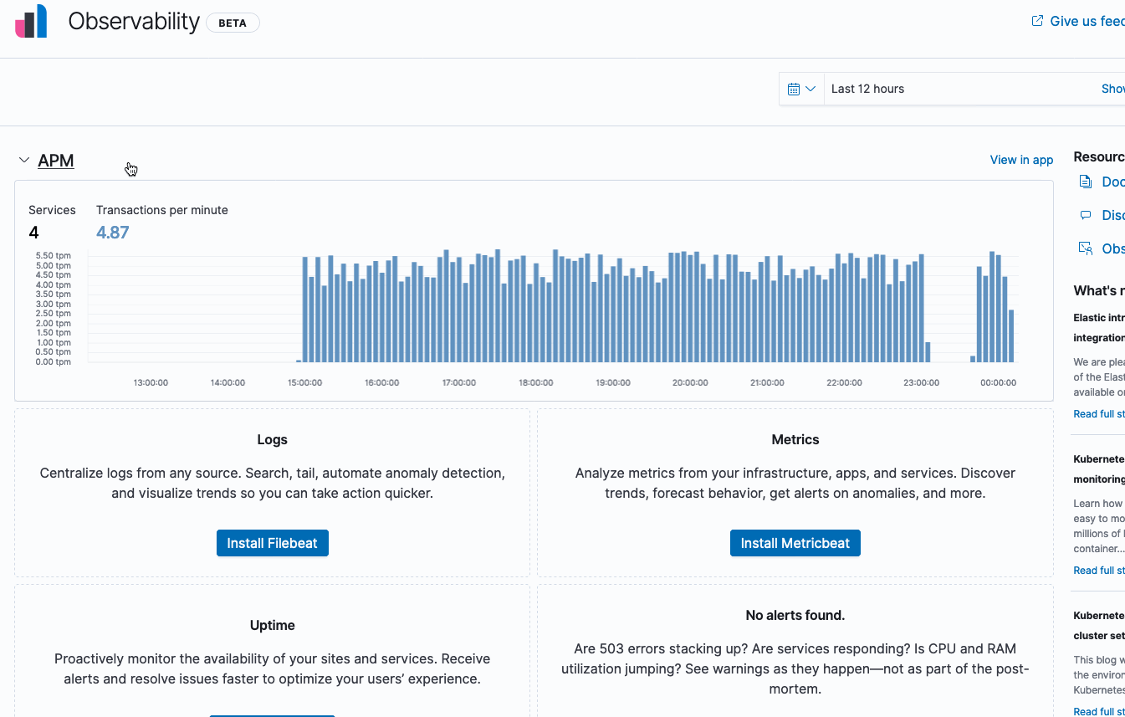Click the Give us feedback link text

coord(1087,21)
